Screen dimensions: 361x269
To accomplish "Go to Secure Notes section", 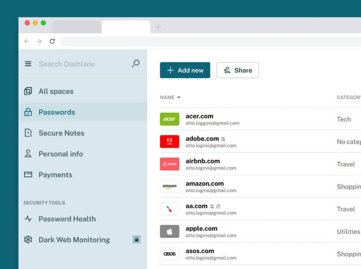I will click(83, 133).
